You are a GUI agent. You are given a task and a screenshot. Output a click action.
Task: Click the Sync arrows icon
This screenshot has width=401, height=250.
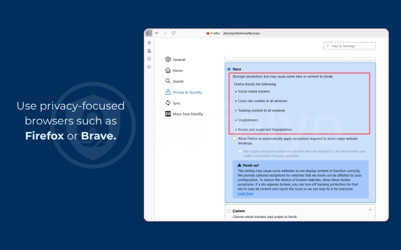168,103
